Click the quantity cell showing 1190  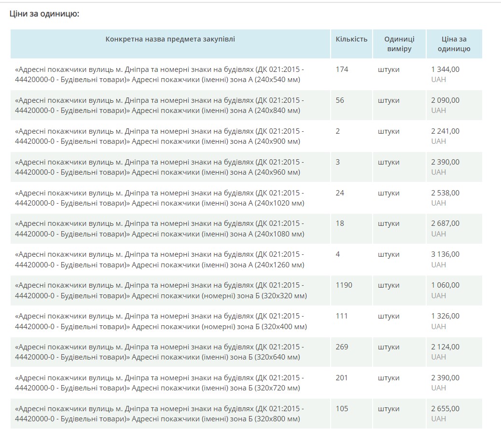pos(344,285)
